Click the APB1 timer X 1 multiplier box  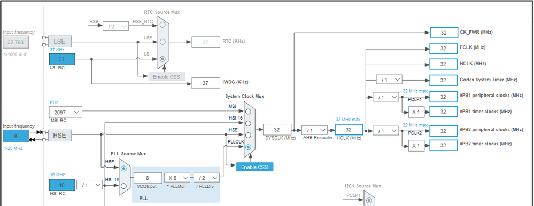416,112
